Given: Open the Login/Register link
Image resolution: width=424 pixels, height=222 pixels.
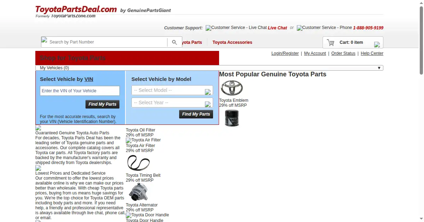Looking at the screenshot, I should click(285, 53).
